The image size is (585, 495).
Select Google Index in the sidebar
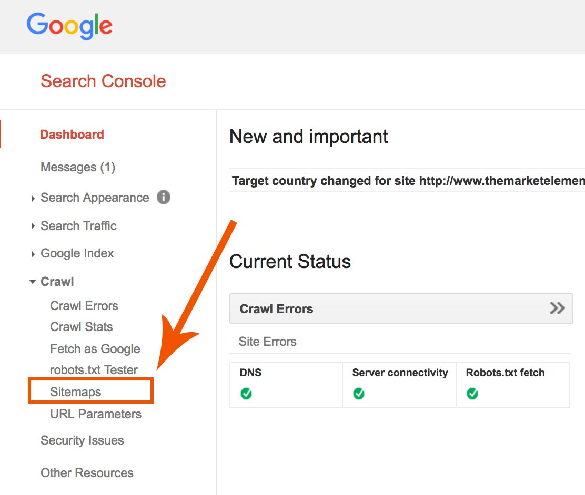[x=77, y=253]
